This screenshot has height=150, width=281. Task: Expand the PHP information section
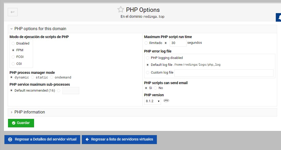[x=12, y=112]
